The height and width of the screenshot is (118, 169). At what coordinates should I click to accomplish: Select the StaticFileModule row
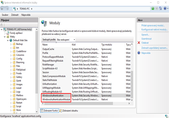[x=86, y=80]
